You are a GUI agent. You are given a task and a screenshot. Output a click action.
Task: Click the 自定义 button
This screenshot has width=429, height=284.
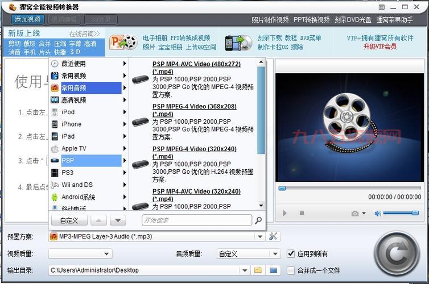[x=69, y=220]
